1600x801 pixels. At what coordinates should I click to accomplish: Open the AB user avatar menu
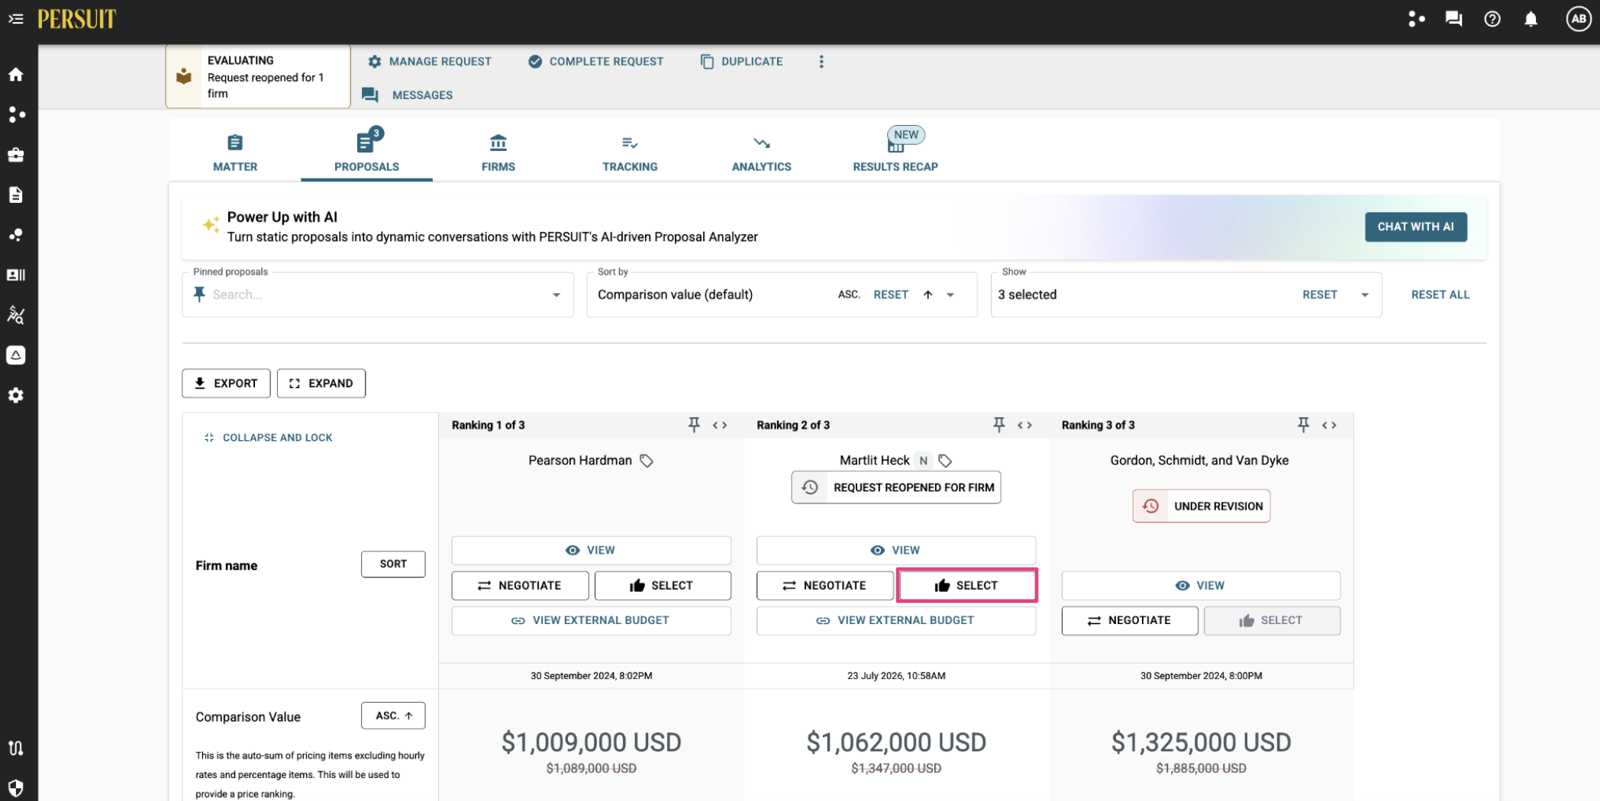(x=1578, y=19)
